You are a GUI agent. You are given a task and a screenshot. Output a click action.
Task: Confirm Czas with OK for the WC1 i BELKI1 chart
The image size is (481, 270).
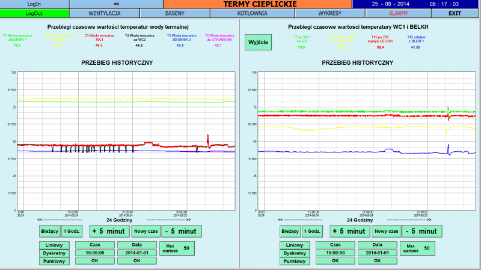pyautogui.click(x=335, y=261)
